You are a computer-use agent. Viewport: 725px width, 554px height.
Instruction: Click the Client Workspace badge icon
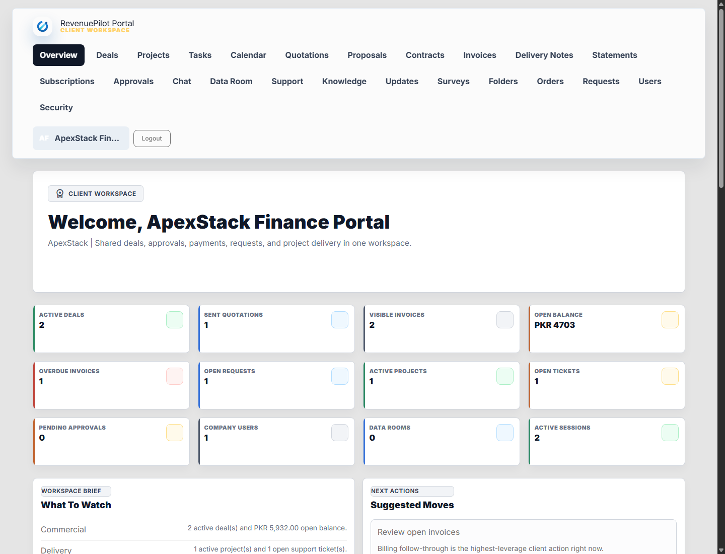coord(60,194)
